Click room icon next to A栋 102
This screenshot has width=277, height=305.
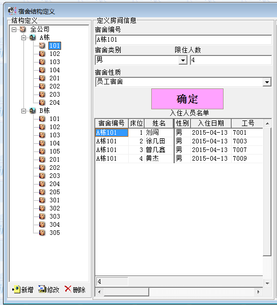coord(42,54)
